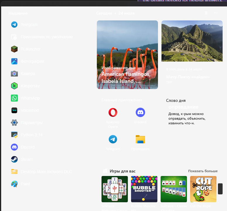The height and width of the screenshot is (211, 227).
Task: Click the word definition starting with Довод
Action: pos(187,118)
